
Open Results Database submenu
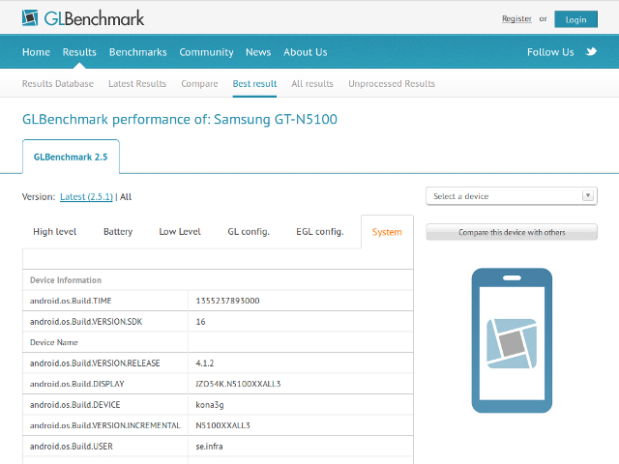[58, 84]
